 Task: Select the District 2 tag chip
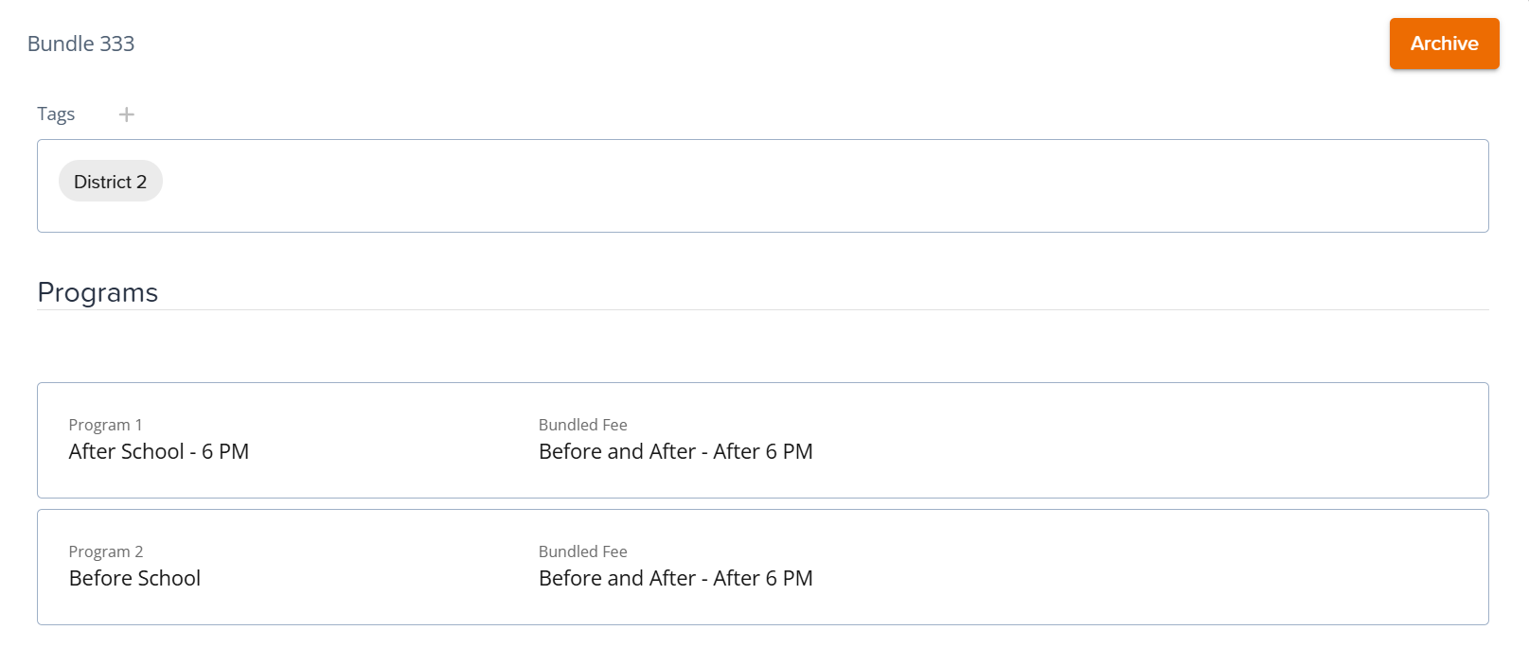111,182
